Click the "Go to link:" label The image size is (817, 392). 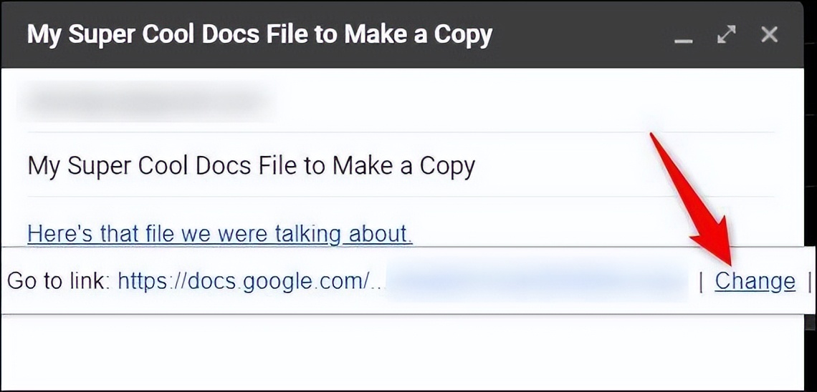pos(59,281)
